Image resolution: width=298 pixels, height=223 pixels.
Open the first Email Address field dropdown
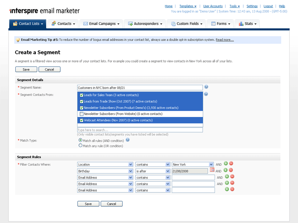point(105,178)
